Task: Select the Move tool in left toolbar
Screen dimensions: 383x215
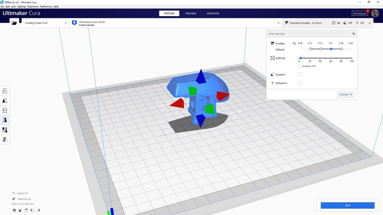Action: 5,91
